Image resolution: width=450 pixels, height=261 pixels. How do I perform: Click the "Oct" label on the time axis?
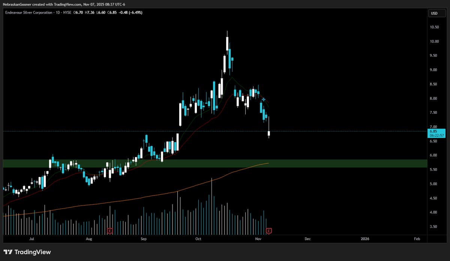(x=198, y=239)
